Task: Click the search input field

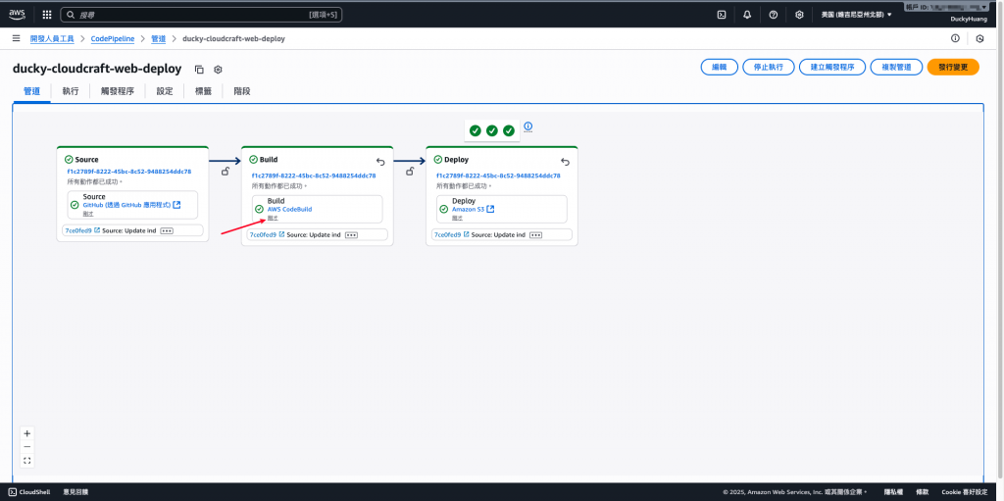Action: point(201,14)
